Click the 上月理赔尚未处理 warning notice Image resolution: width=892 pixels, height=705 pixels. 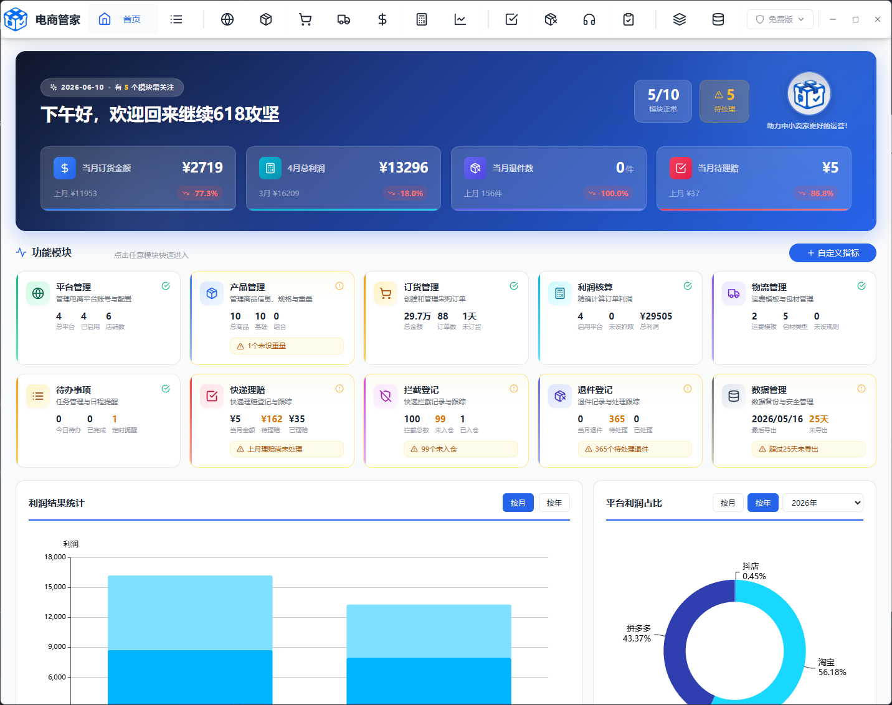[287, 449]
